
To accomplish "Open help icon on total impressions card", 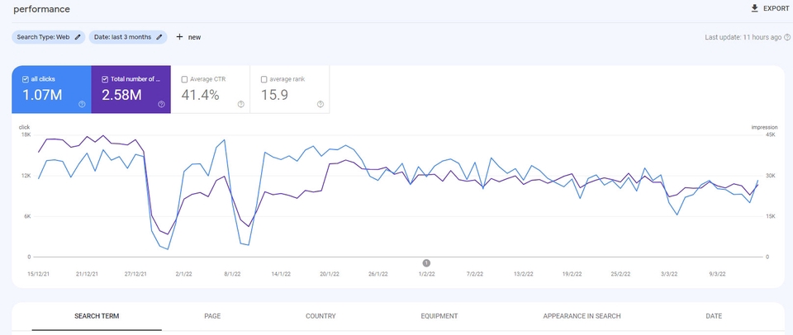I will (161, 104).
